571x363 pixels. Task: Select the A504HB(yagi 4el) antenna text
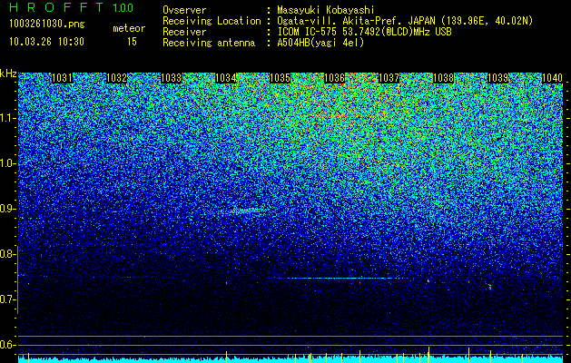pyautogui.click(x=320, y=43)
